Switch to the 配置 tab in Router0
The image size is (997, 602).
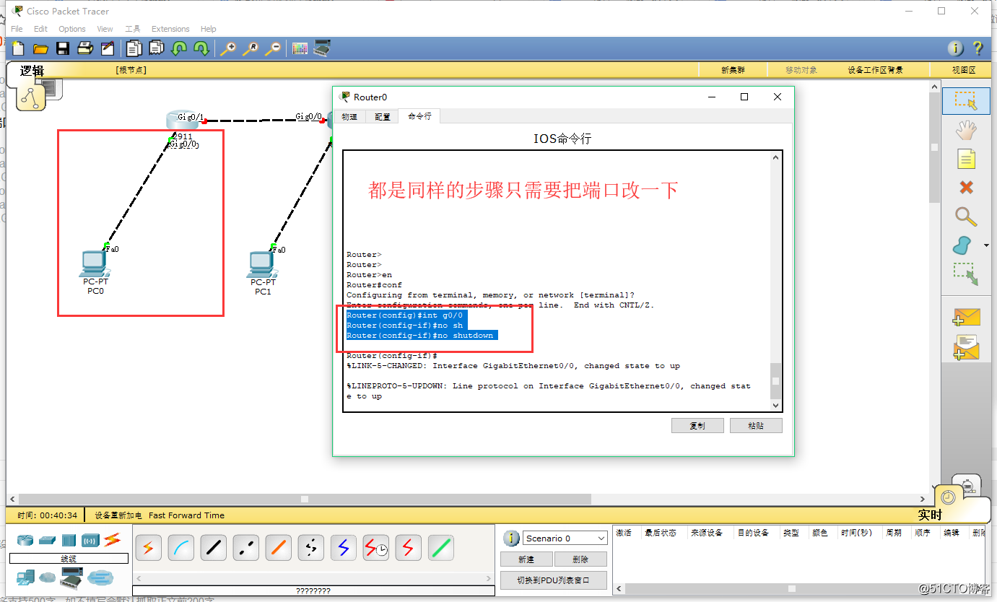click(383, 116)
